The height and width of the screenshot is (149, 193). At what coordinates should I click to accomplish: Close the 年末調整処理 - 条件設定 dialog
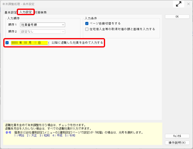[189, 4]
